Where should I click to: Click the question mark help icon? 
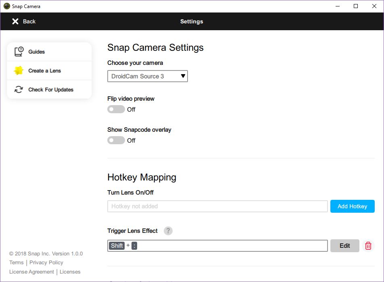[x=168, y=231]
